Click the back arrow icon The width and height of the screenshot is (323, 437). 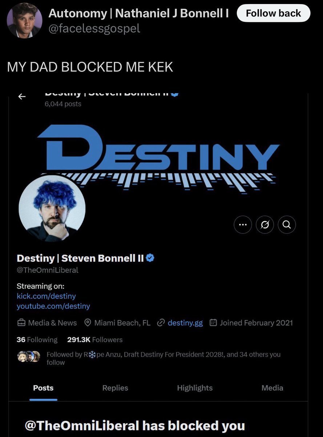click(x=22, y=97)
